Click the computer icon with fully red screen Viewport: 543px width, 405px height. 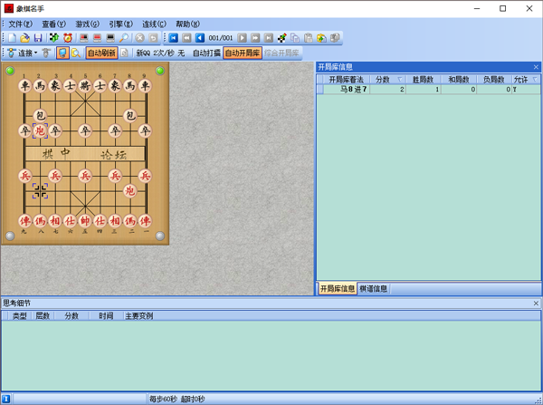98,38
